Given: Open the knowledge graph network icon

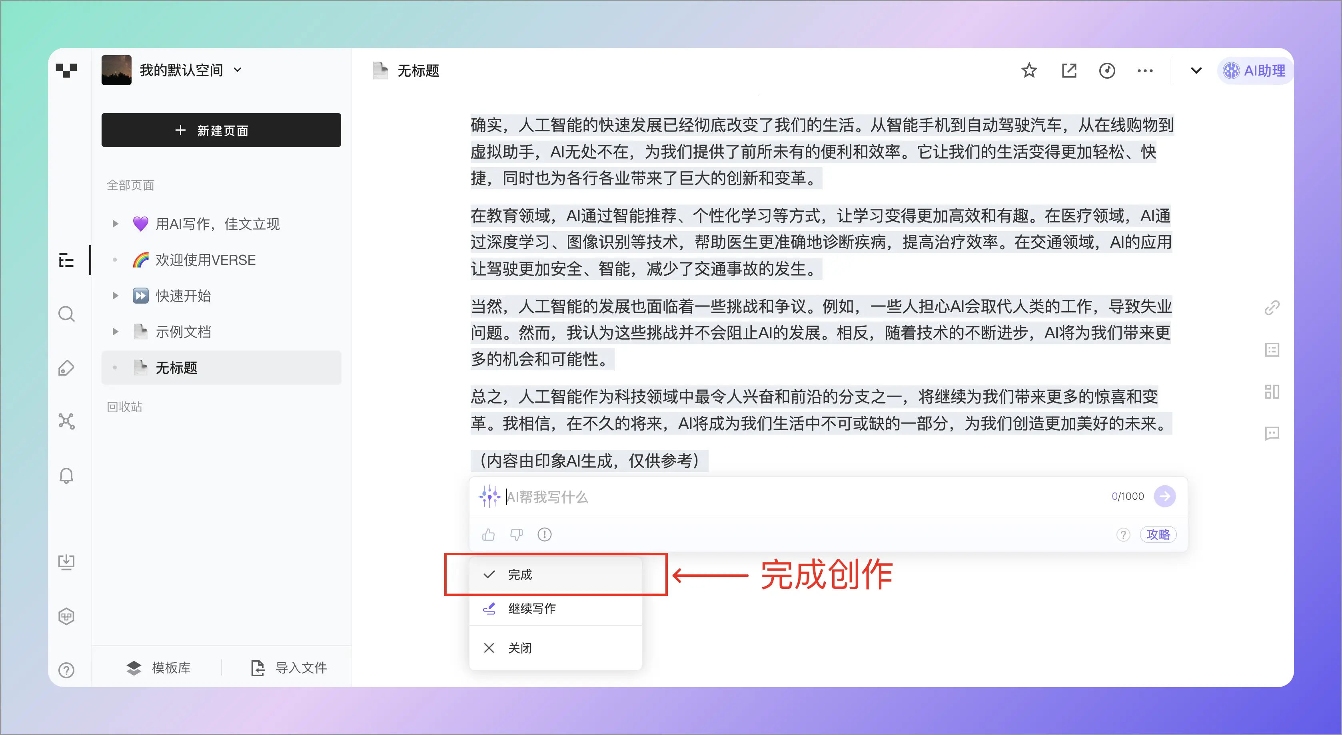Looking at the screenshot, I should (x=66, y=421).
